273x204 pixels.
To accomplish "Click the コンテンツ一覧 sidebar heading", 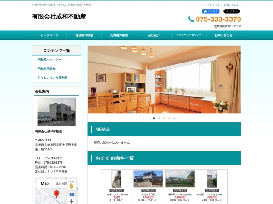I will (x=56, y=50).
